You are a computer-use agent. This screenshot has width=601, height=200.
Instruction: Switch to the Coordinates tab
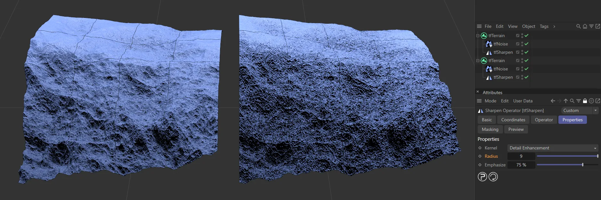513,120
